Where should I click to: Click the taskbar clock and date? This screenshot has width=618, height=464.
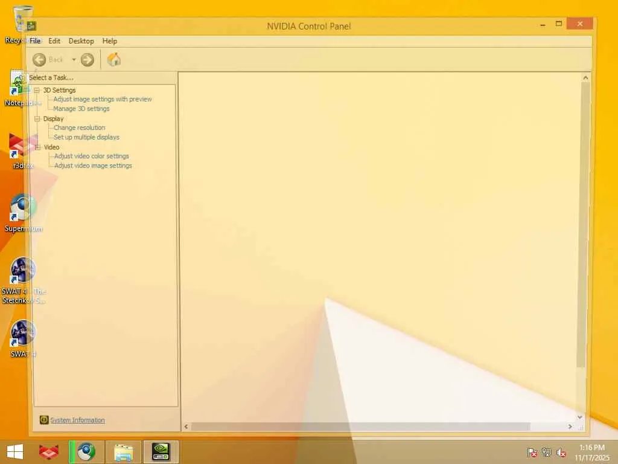tap(592, 453)
